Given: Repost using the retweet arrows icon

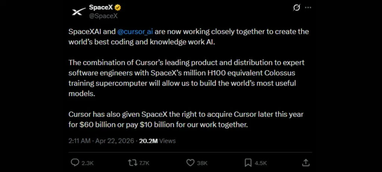Looking at the screenshot, I should click(133, 163).
